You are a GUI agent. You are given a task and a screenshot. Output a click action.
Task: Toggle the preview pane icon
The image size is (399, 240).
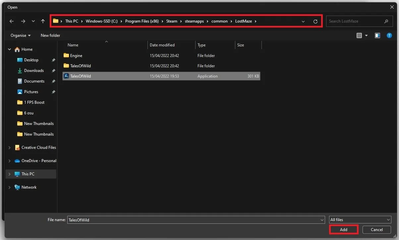pos(377,35)
